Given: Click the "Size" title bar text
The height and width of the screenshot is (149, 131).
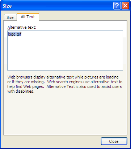Looking at the screenshot, I should coord(7,6).
